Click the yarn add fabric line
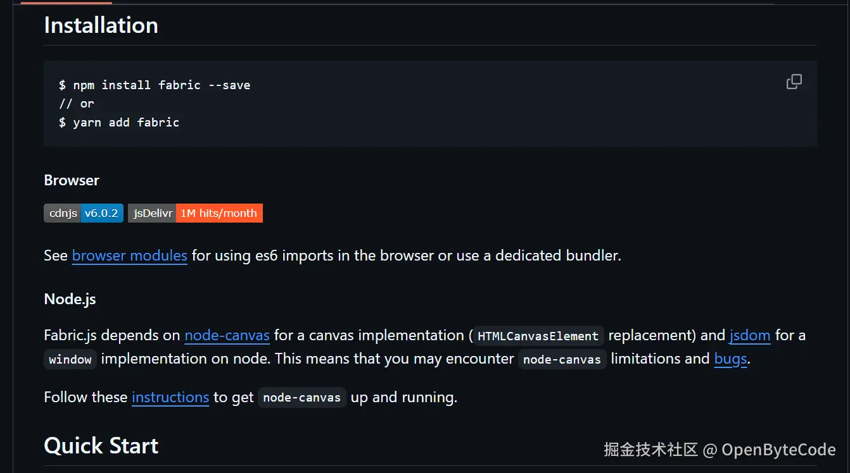 119,122
